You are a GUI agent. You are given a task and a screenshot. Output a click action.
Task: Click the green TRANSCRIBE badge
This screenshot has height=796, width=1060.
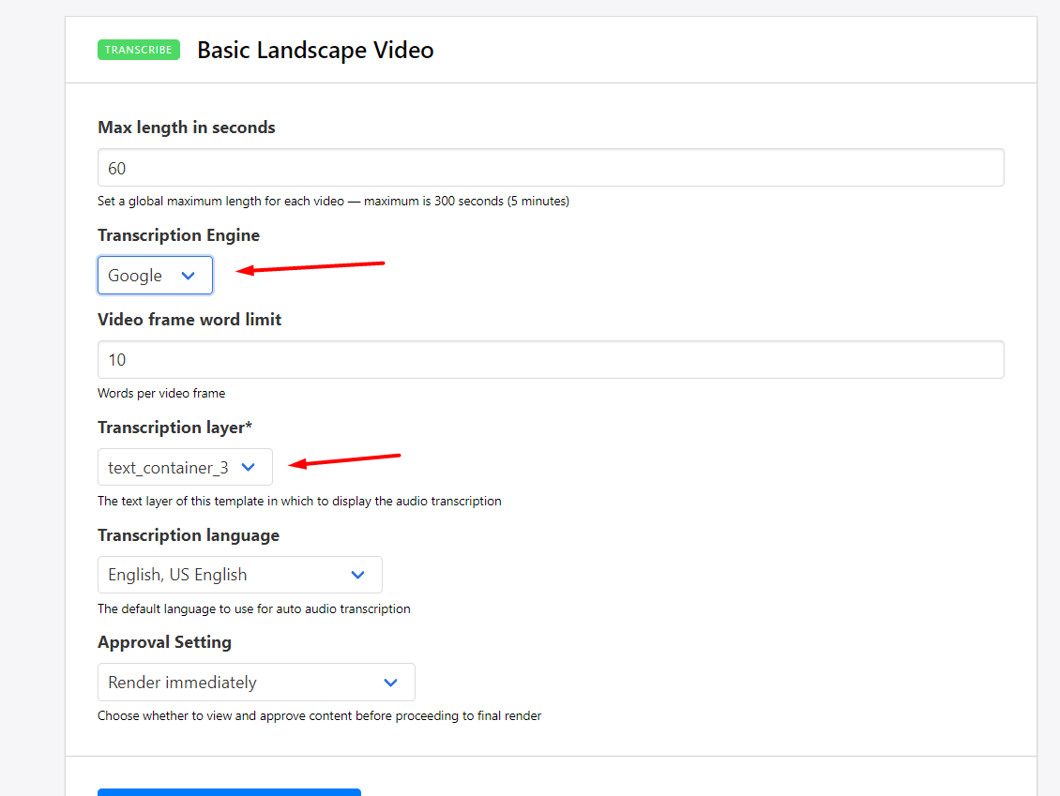(x=138, y=50)
